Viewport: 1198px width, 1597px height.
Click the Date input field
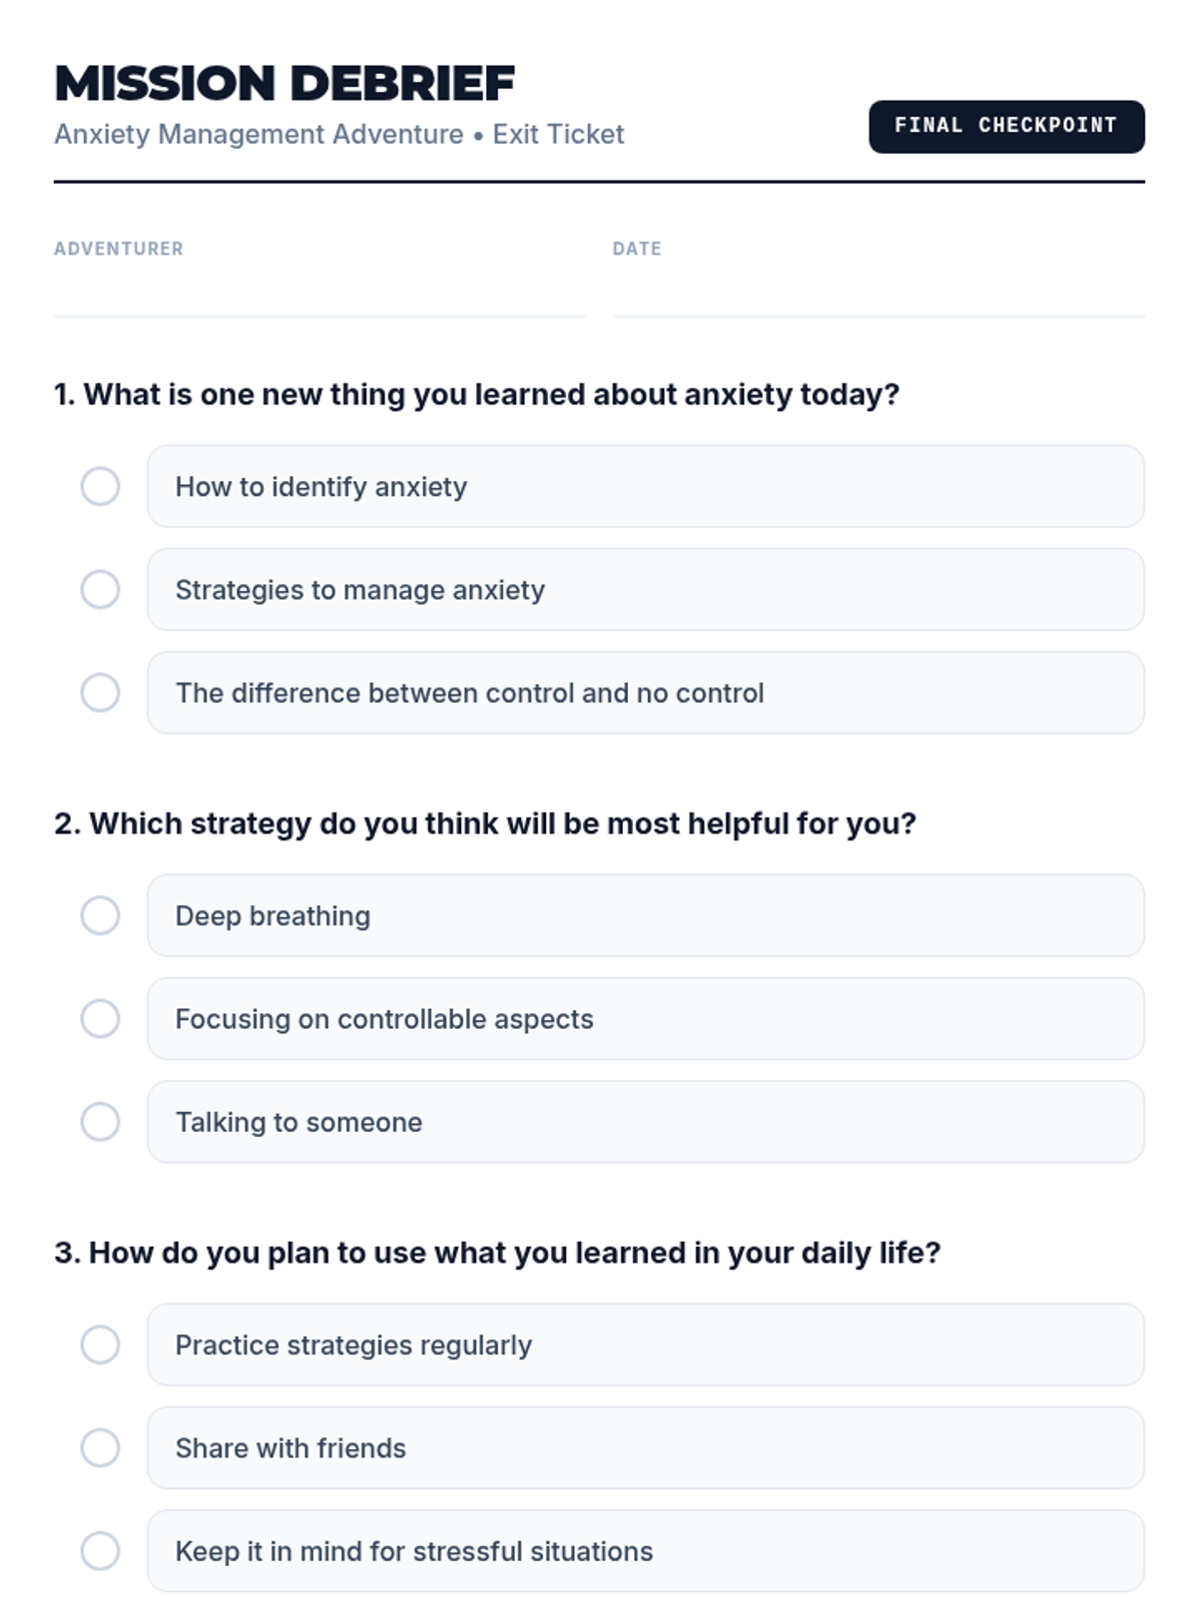pos(879,294)
